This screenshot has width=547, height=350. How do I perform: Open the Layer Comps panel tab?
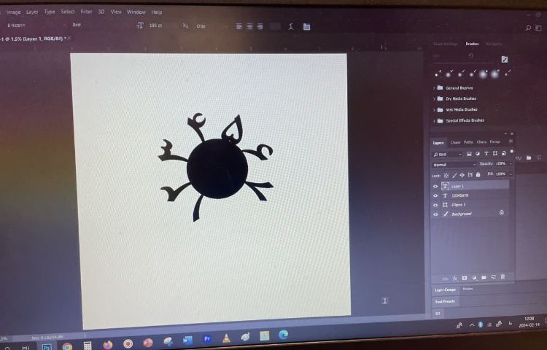tap(445, 289)
